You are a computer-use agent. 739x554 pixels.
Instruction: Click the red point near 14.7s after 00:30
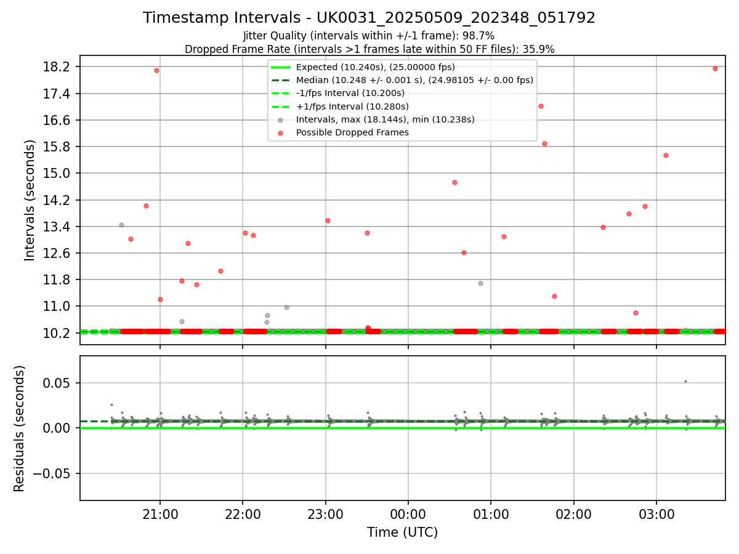point(454,182)
